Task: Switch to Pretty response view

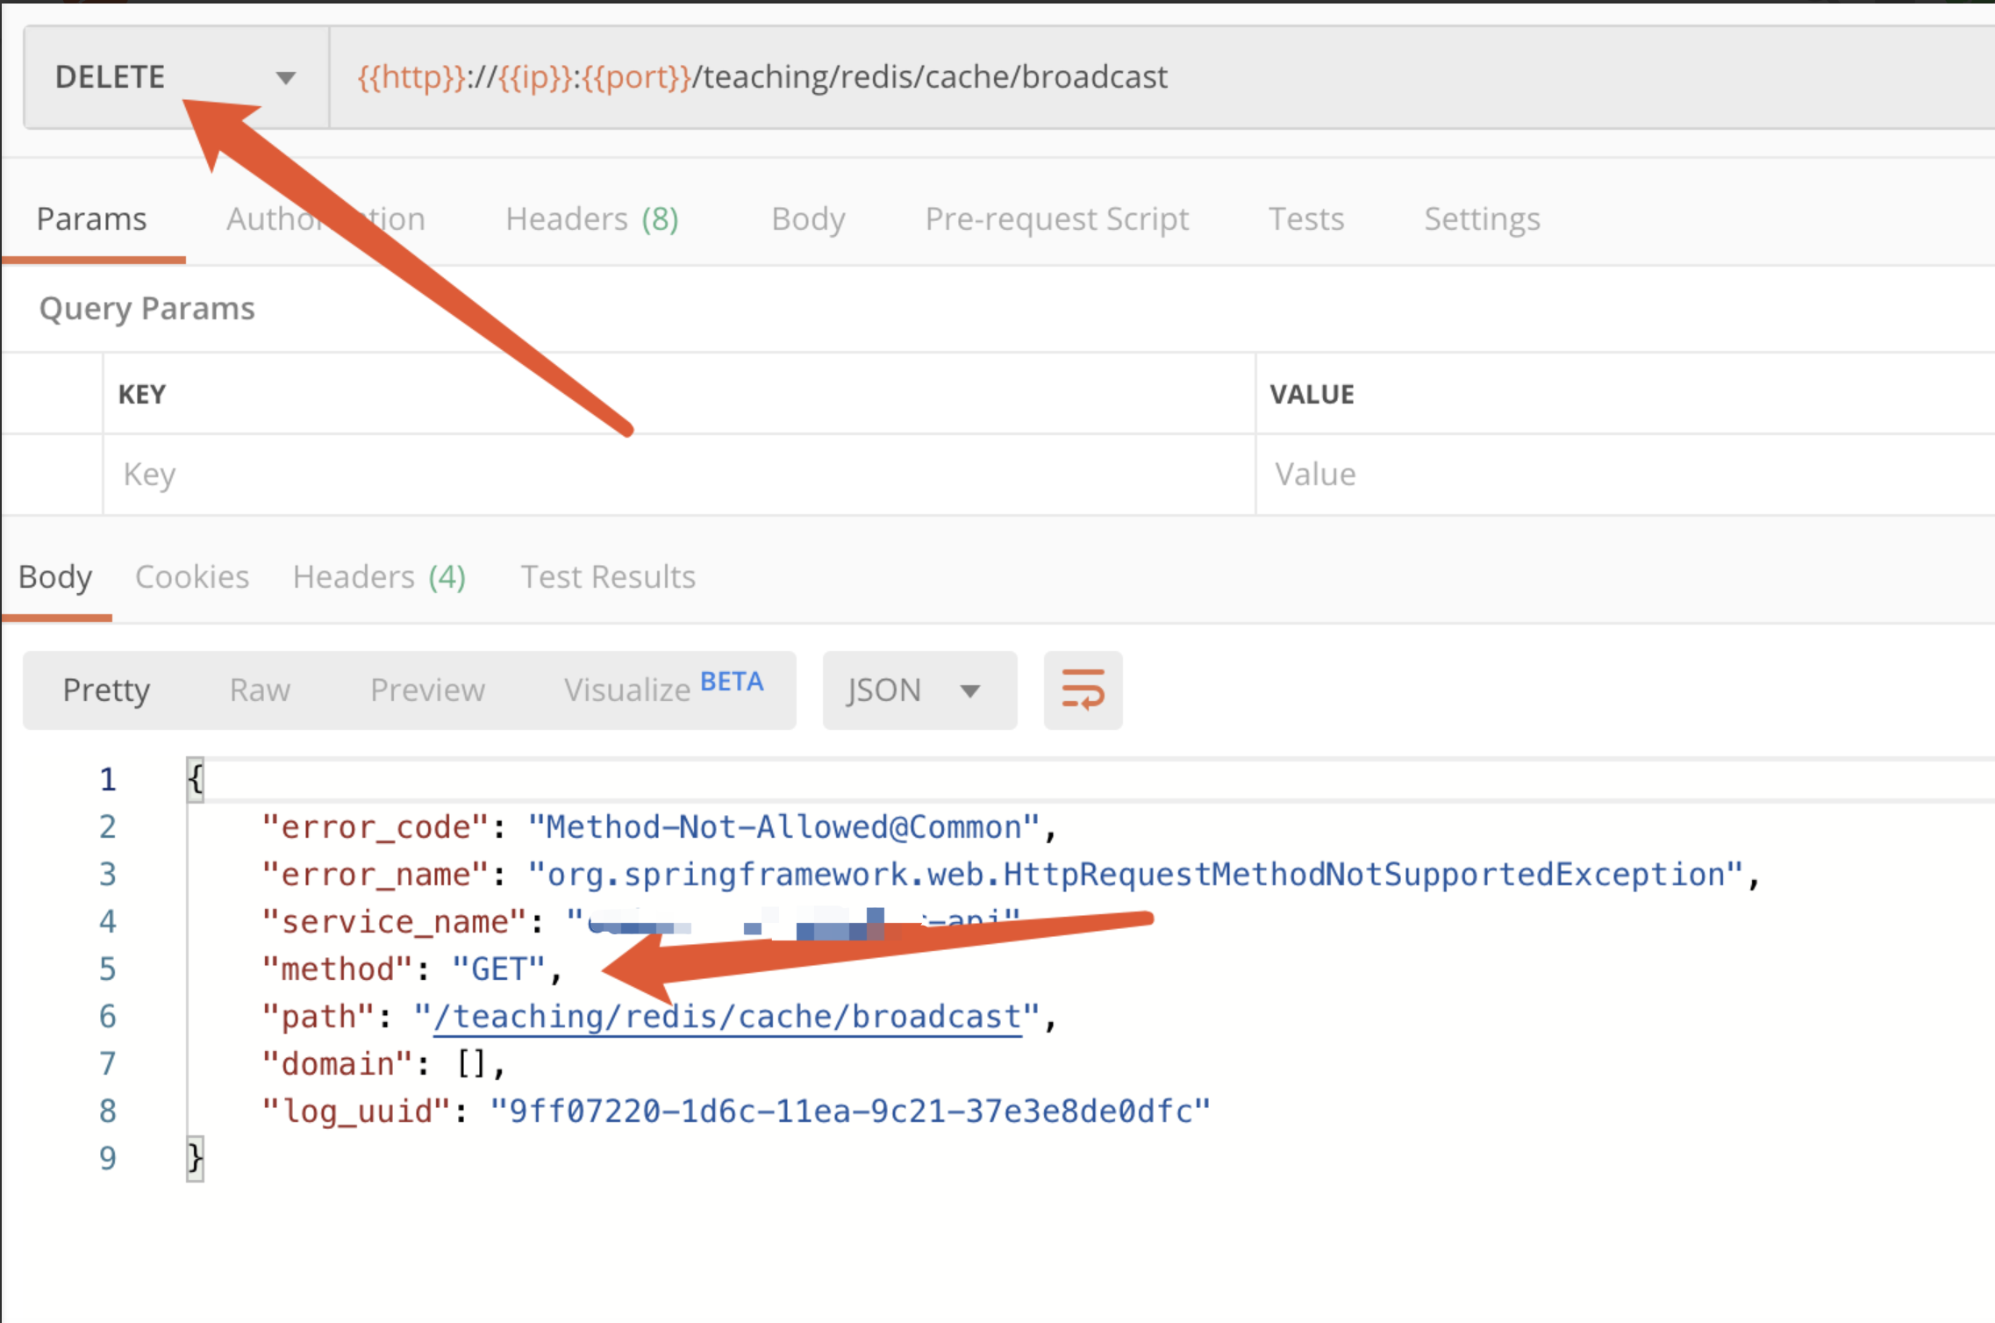Action: coord(106,690)
